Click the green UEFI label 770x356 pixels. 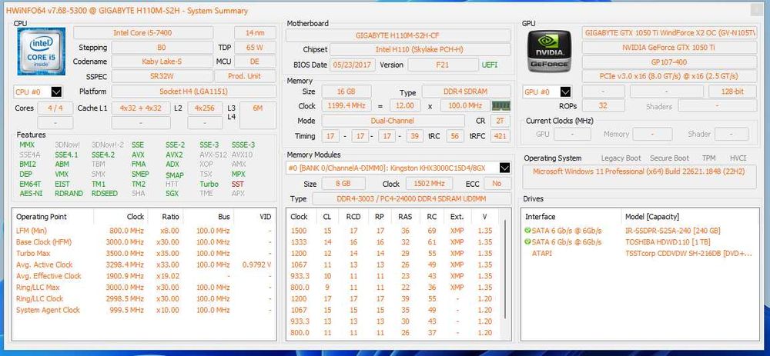click(x=490, y=65)
